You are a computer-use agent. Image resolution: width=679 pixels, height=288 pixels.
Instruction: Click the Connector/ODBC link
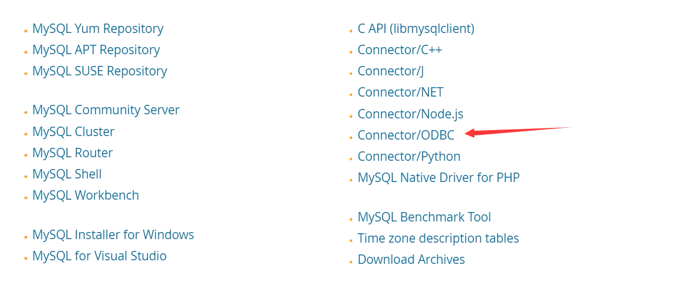[x=406, y=135]
